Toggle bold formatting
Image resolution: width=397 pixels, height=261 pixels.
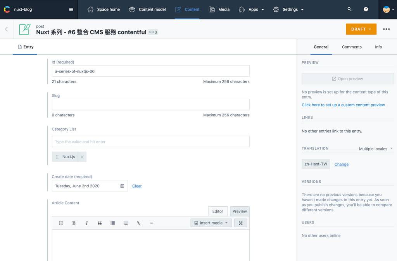74,223
